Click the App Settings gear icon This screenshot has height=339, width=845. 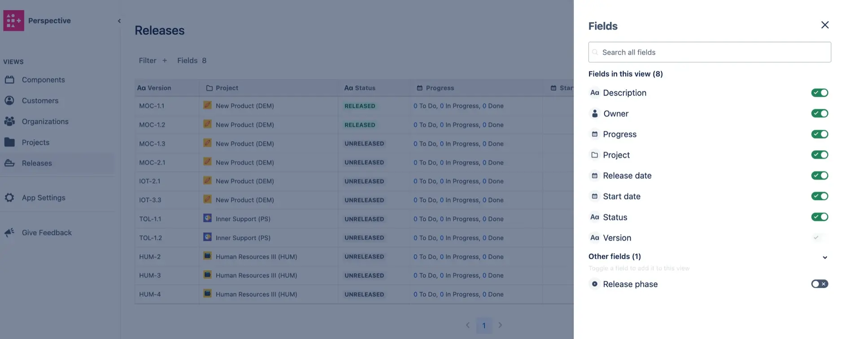(x=9, y=198)
